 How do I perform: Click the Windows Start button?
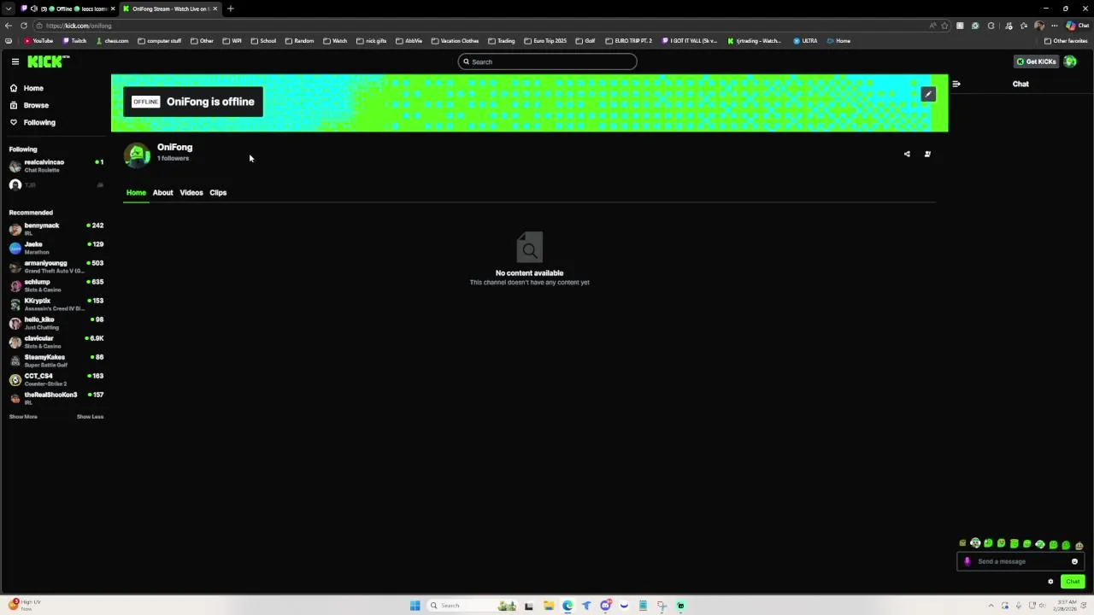click(x=415, y=606)
